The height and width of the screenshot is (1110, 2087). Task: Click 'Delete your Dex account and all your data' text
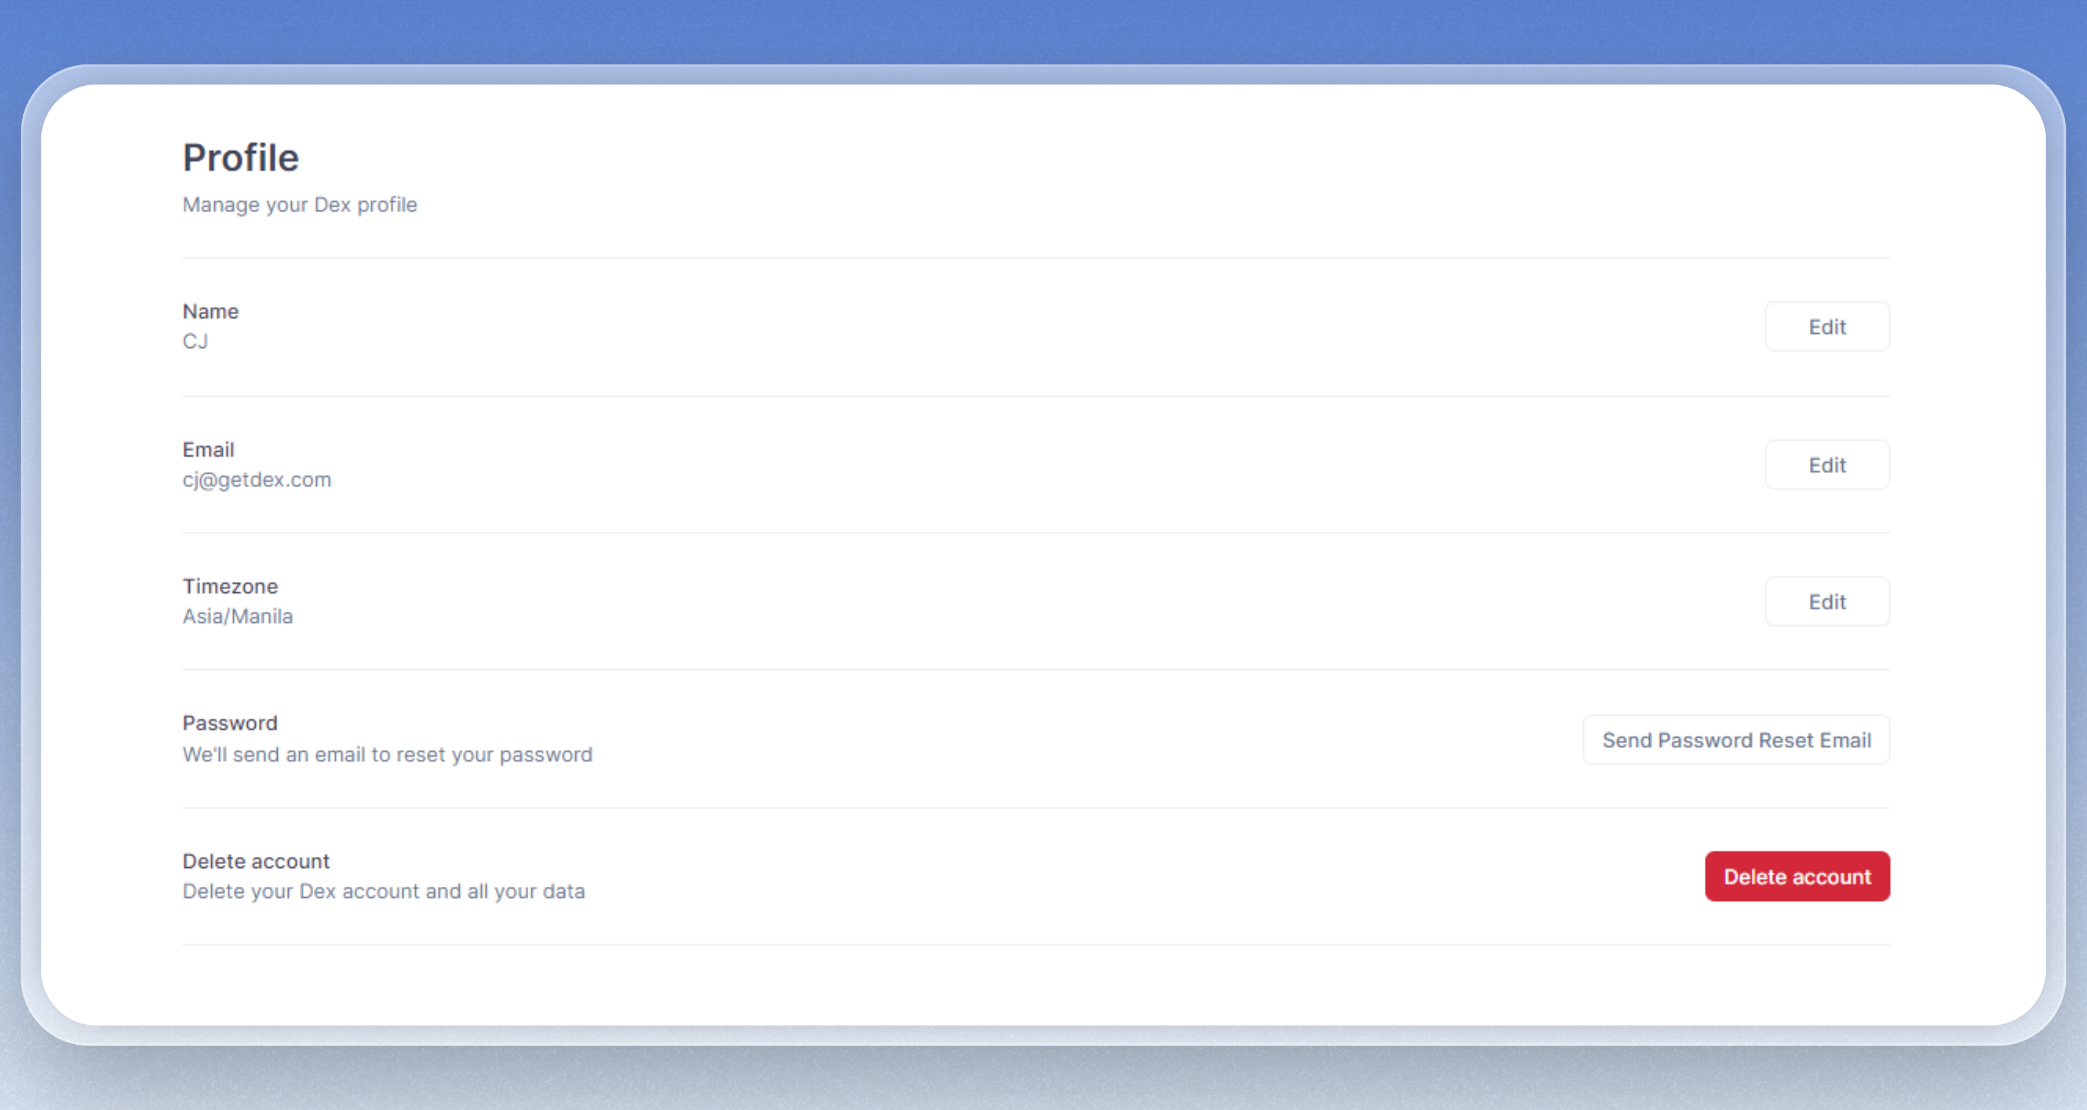point(382,891)
